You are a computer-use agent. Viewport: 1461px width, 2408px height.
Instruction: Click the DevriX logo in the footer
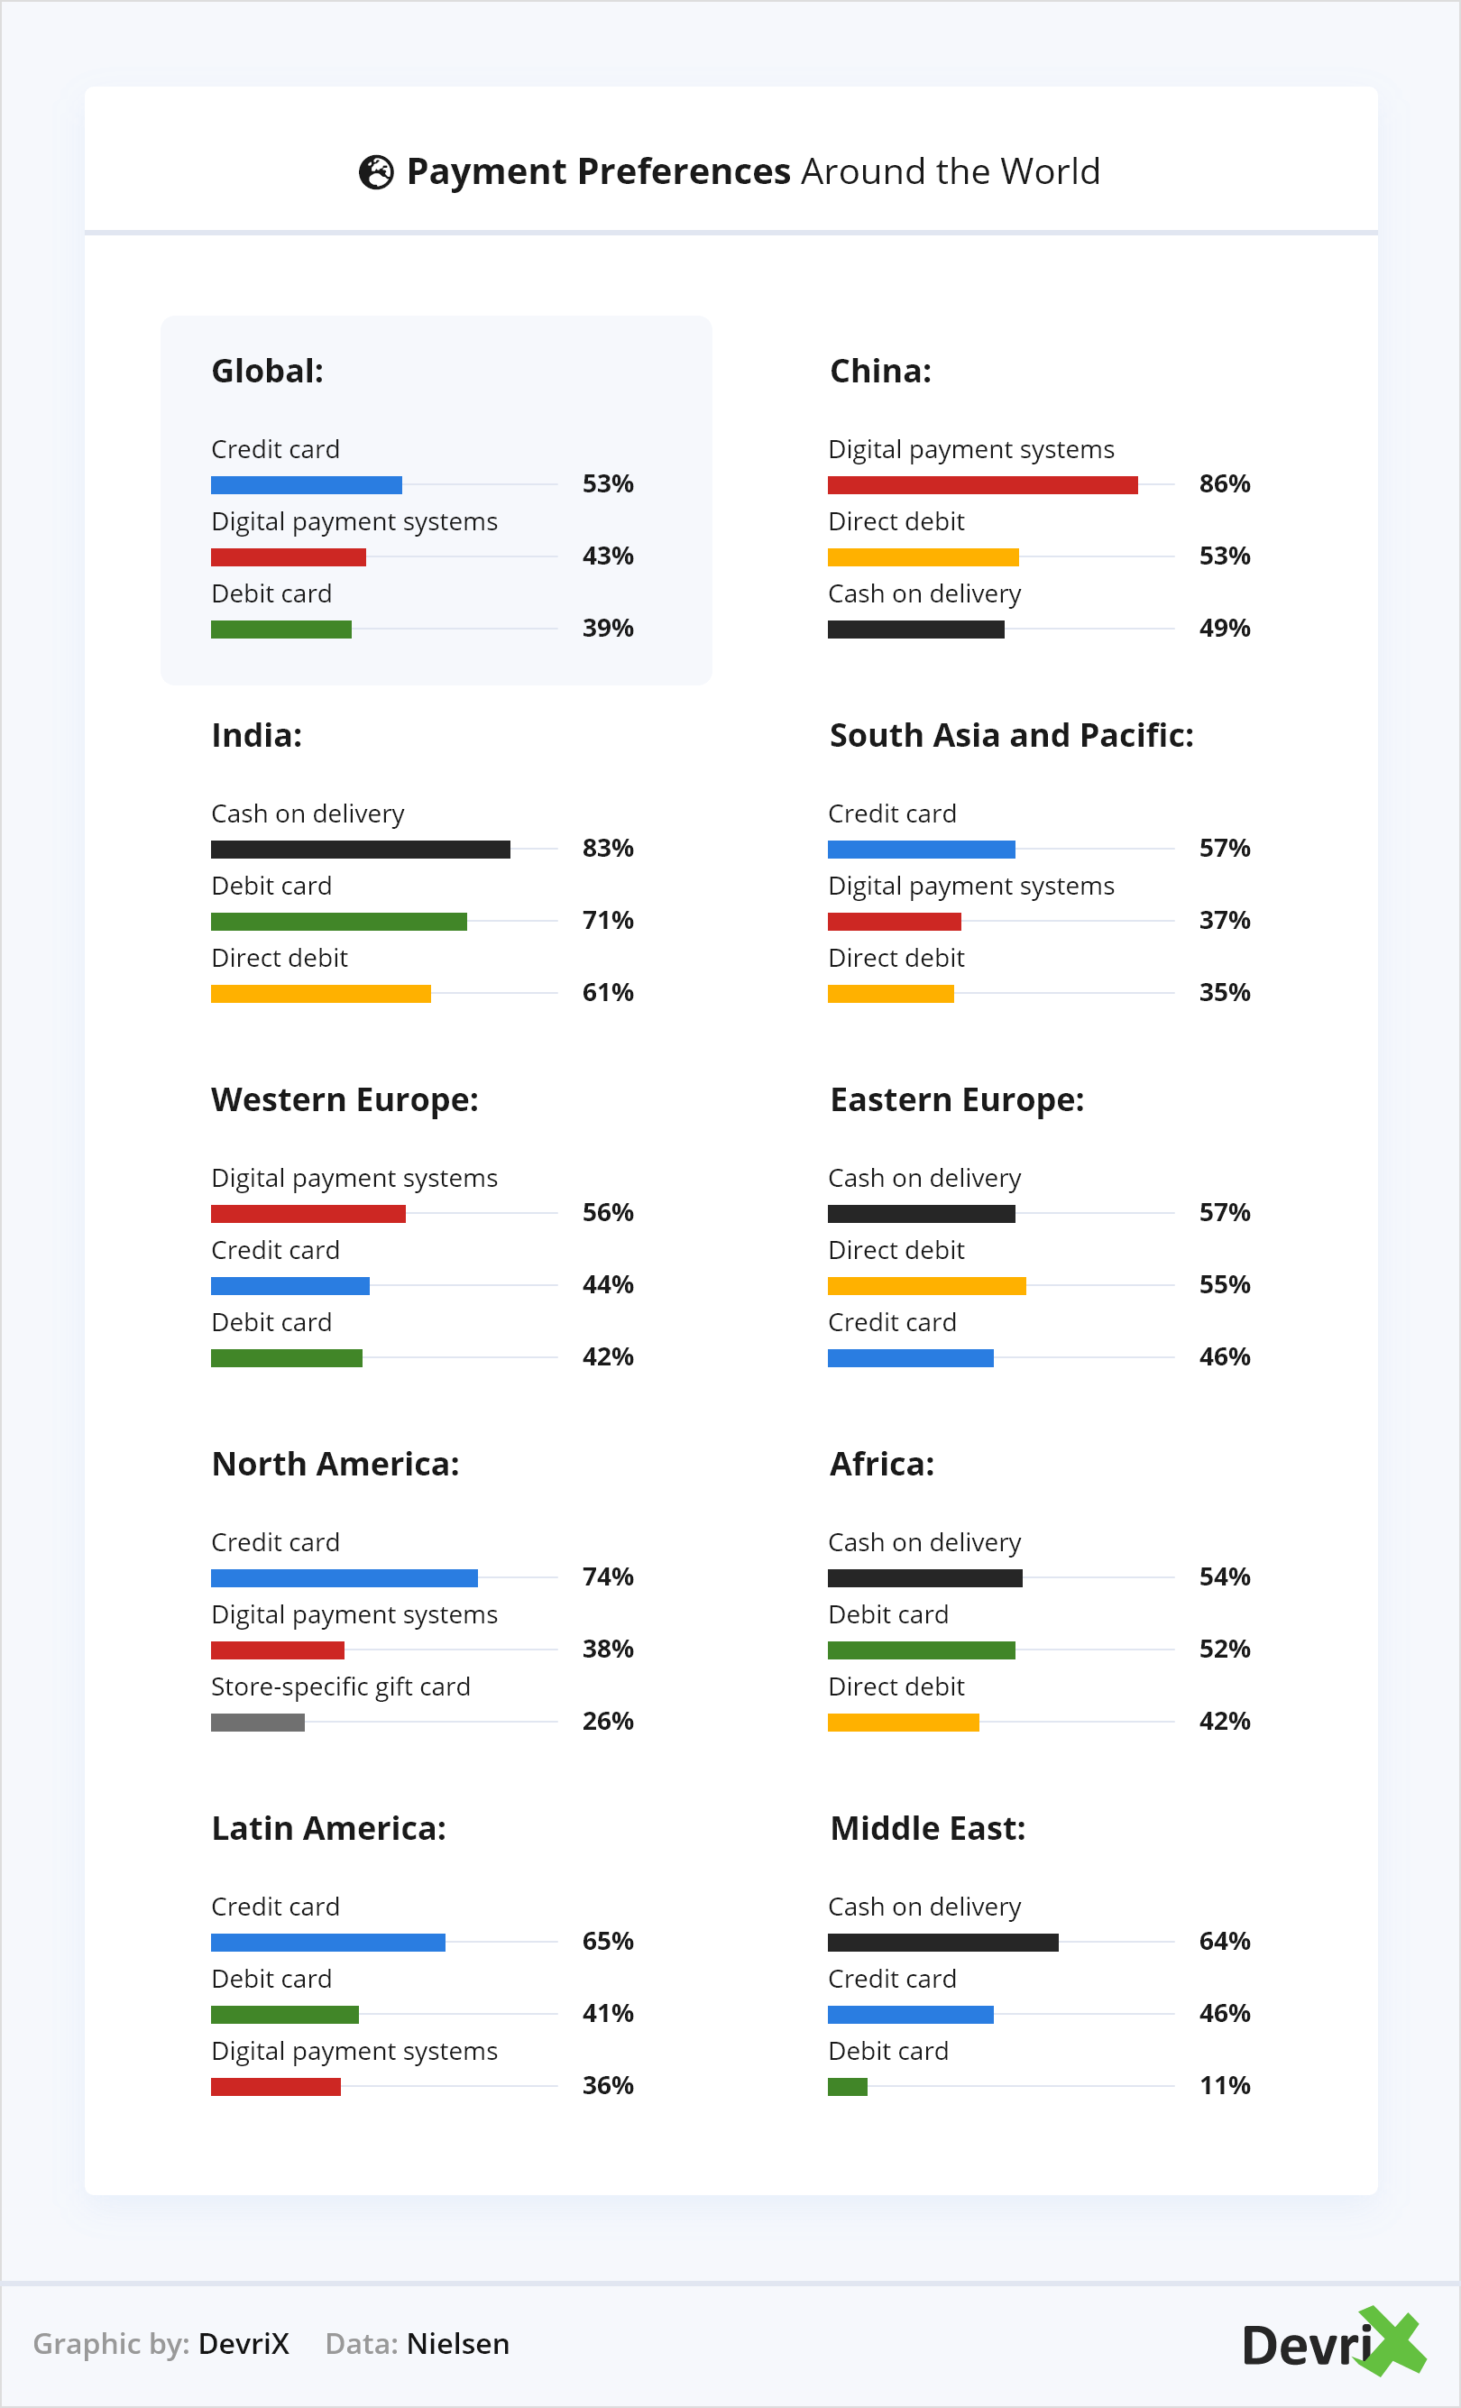(1332, 2342)
